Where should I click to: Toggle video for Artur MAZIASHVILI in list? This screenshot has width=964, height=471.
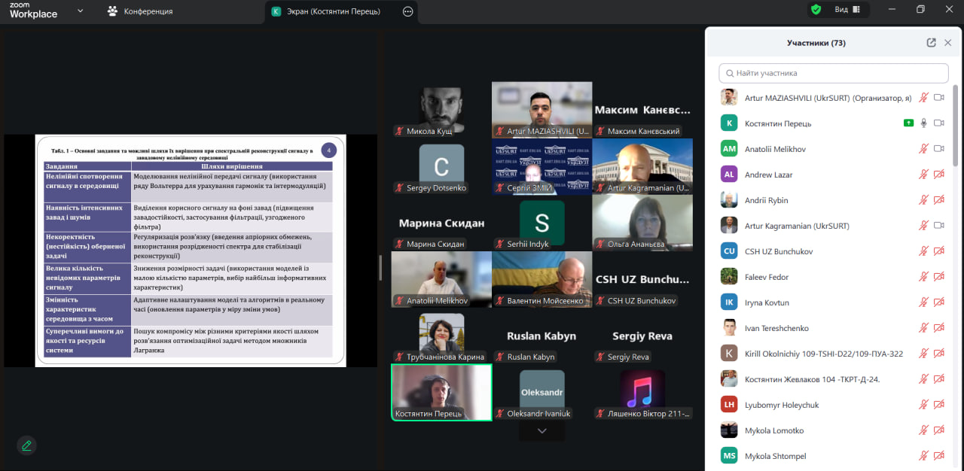pos(938,98)
